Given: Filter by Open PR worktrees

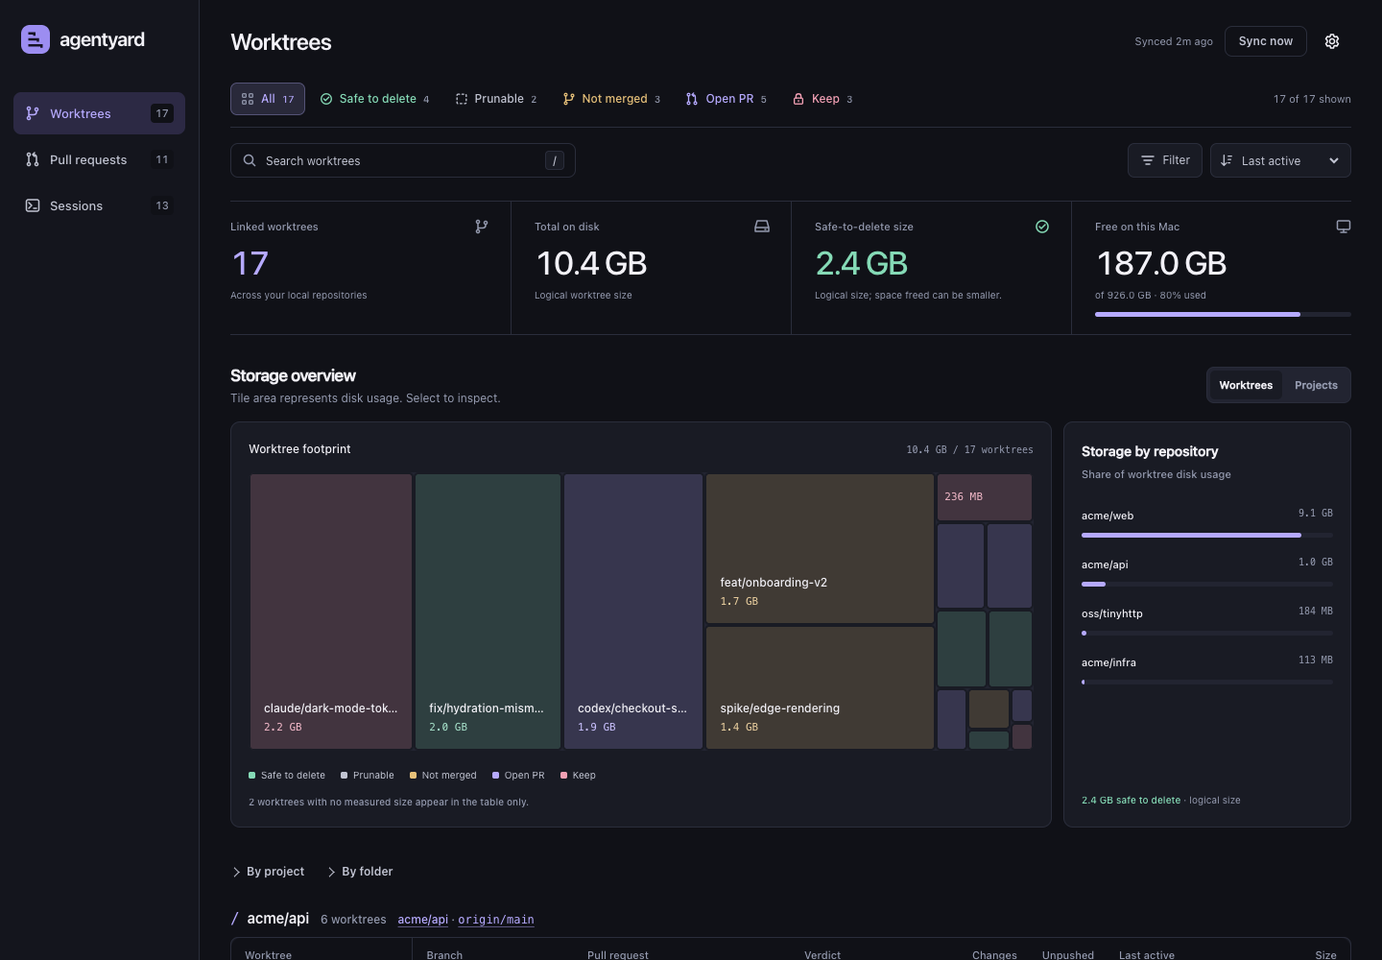Looking at the screenshot, I should click(727, 99).
